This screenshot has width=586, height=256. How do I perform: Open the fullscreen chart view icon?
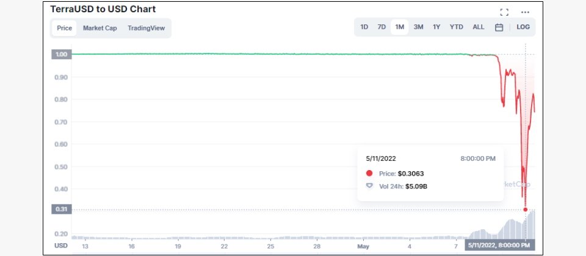tap(504, 12)
